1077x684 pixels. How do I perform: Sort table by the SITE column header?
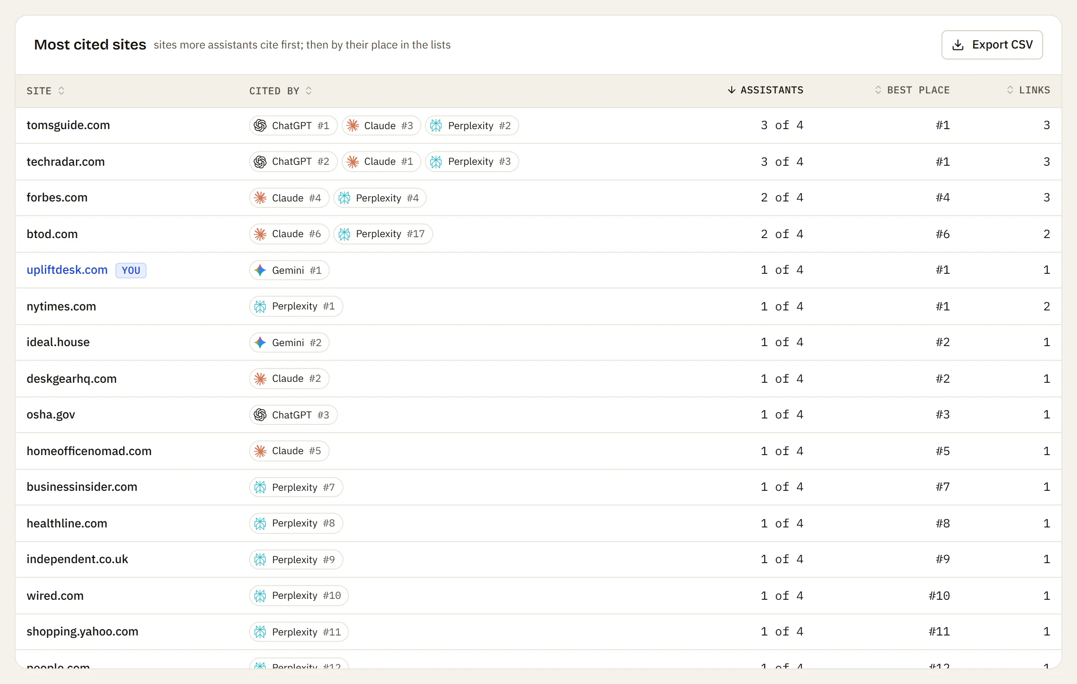45,91
